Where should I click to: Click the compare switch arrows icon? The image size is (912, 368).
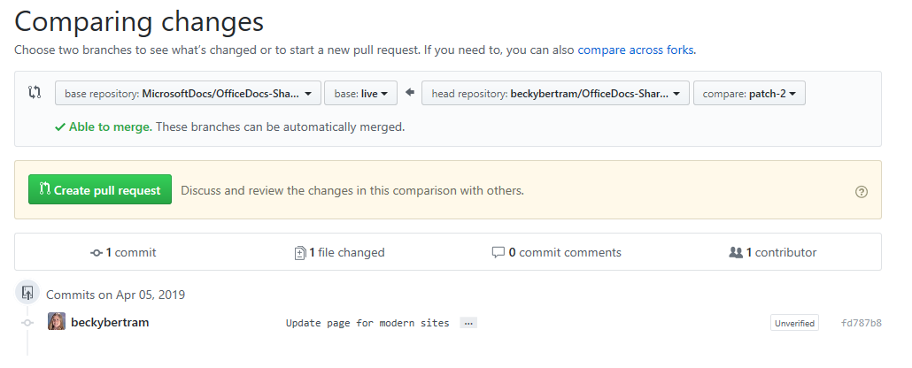click(x=35, y=92)
